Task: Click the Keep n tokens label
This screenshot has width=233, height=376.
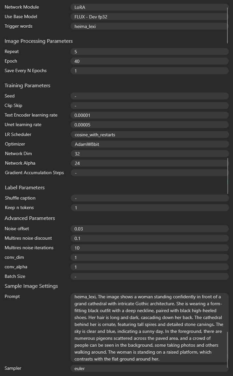Action: (19, 208)
